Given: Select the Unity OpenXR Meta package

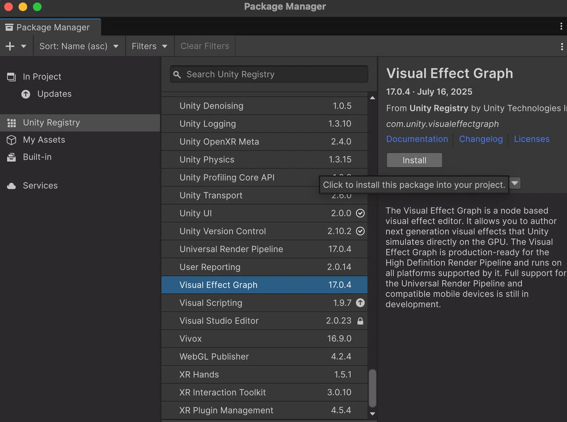Looking at the screenshot, I should 264,142.
